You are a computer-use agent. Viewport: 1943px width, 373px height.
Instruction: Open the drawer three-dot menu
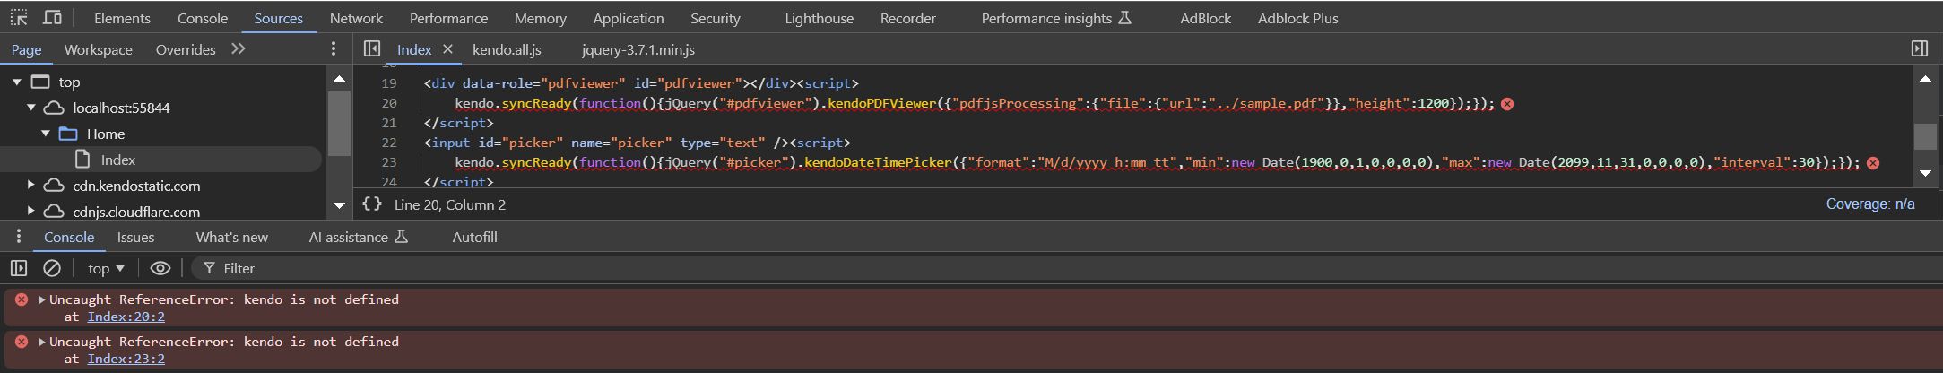click(18, 237)
